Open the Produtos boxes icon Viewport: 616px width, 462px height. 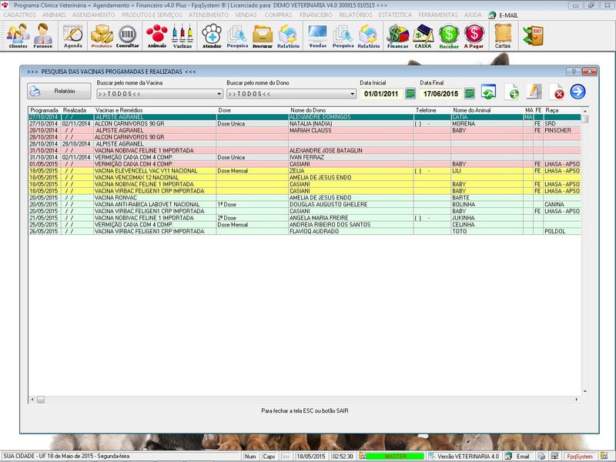(x=102, y=35)
